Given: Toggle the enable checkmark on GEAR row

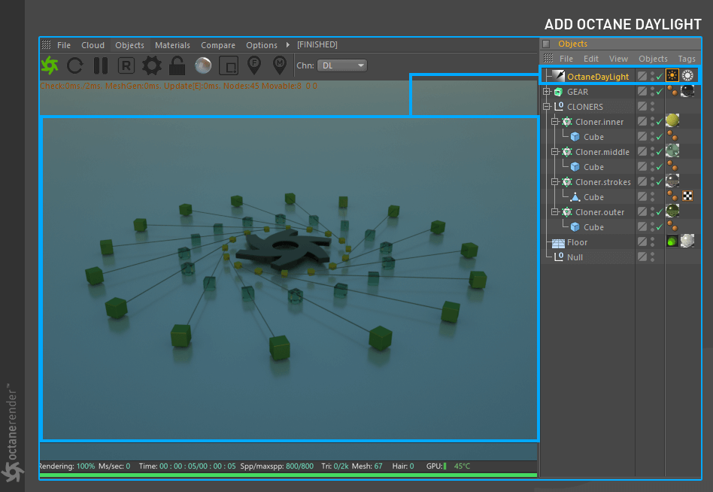Looking at the screenshot, I should tap(660, 92).
